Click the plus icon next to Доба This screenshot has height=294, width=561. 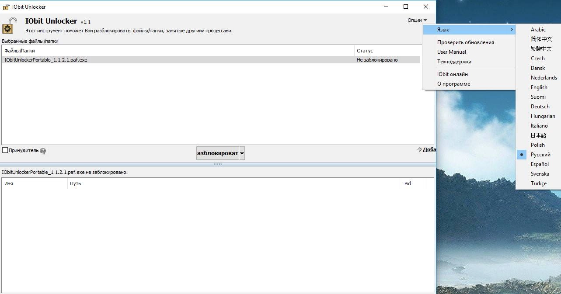click(x=420, y=149)
